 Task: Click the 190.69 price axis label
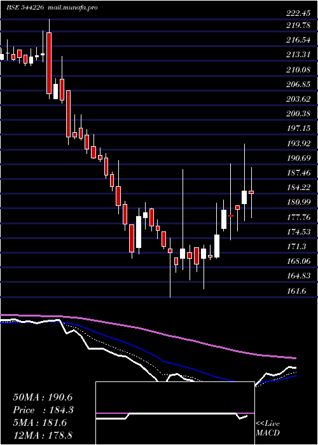point(298,158)
